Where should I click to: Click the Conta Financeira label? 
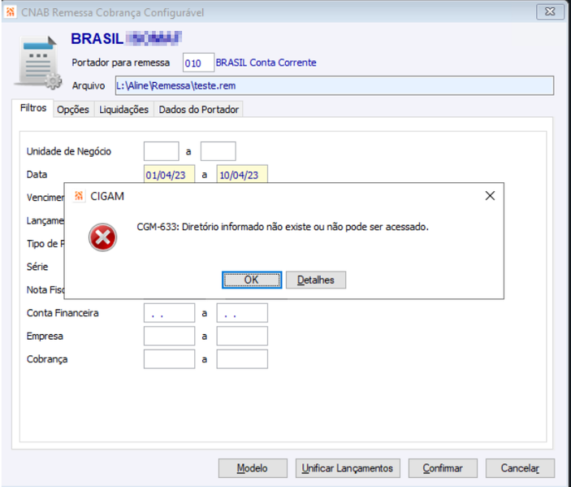pyautogui.click(x=63, y=313)
